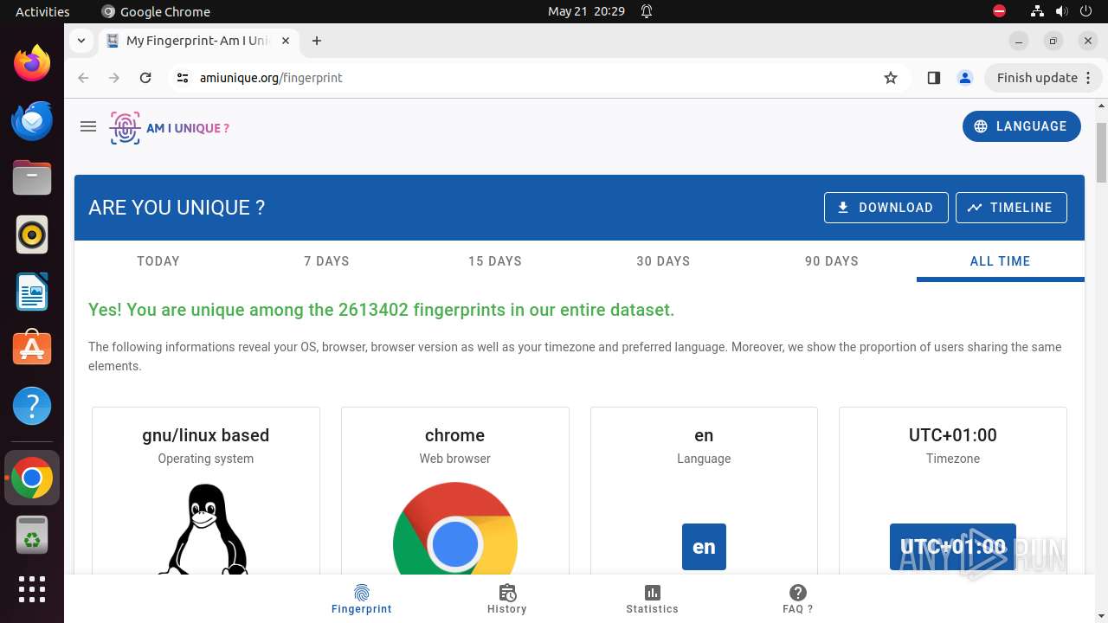The height and width of the screenshot is (623, 1108).
Task: Switch to the Today tab
Action: pos(158,261)
